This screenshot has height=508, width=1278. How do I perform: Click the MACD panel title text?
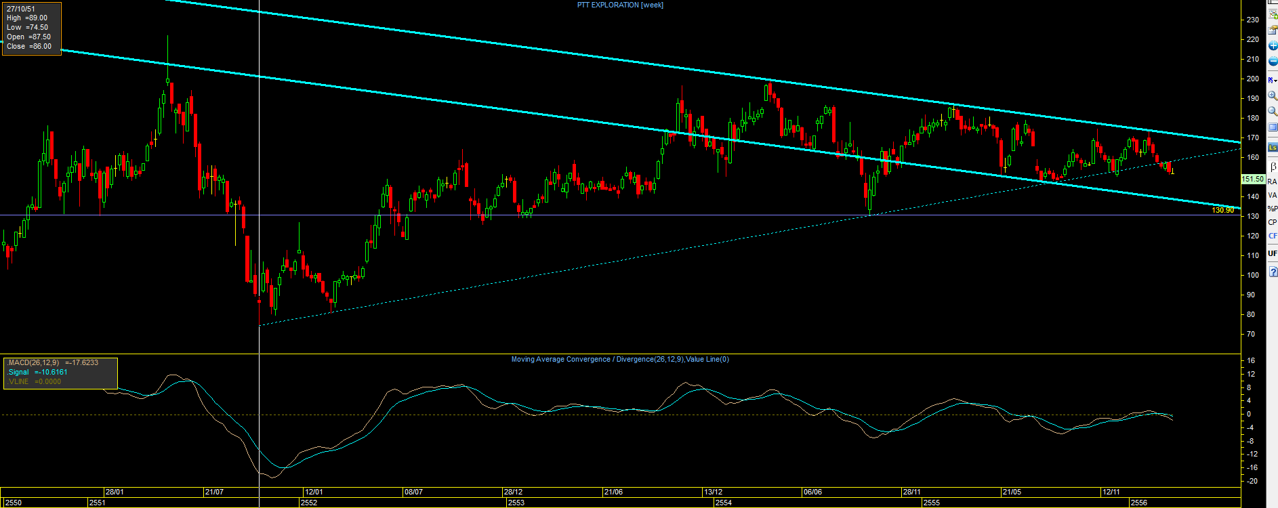point(620,359)
